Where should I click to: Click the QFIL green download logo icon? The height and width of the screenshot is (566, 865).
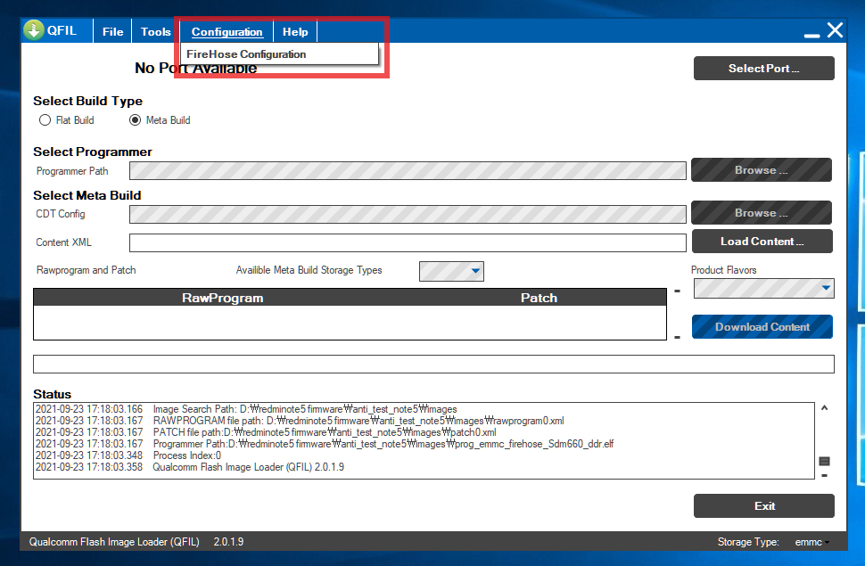pyautogui.click(x=34, y=30)
